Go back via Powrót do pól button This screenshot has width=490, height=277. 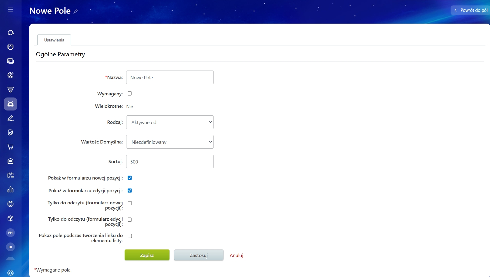470,10
